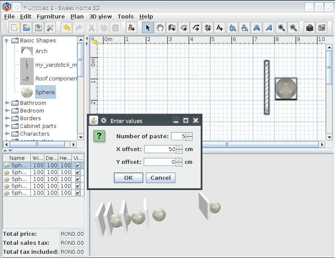Click the furniture list width column header
Image resolution: width=335 pixels, height=258 pixels.
tap(38, 158)
